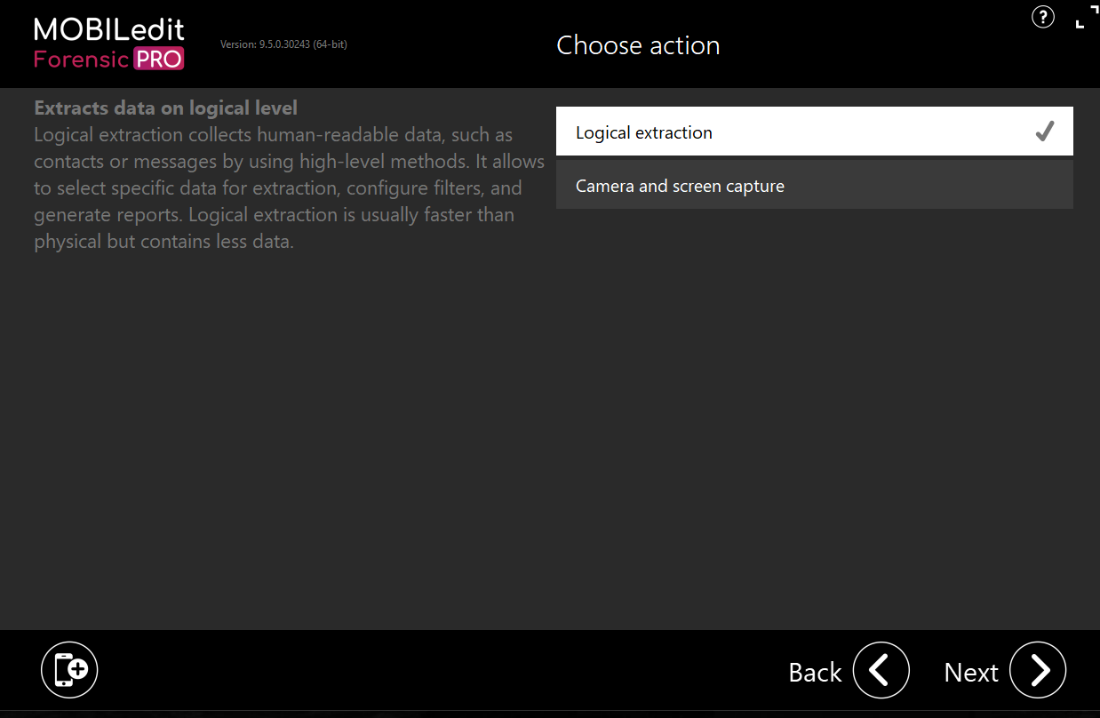This screenshot has height=718, width=1100.
Task: Click the empty space between Logical extraction text and checkmark
Action: coord(873,132)
